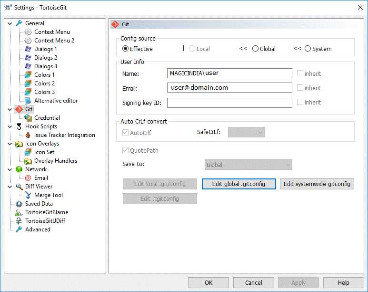This screenshot has height=292, width=368.
Task: Click the Overlay Handlers folder icon
Action: pyautogui.click(x=28, y=161)
